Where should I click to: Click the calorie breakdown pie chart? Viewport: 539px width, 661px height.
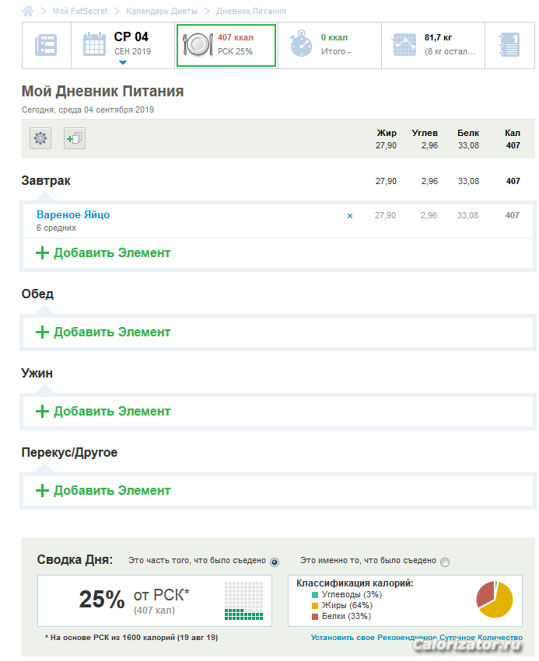(495, 599)
